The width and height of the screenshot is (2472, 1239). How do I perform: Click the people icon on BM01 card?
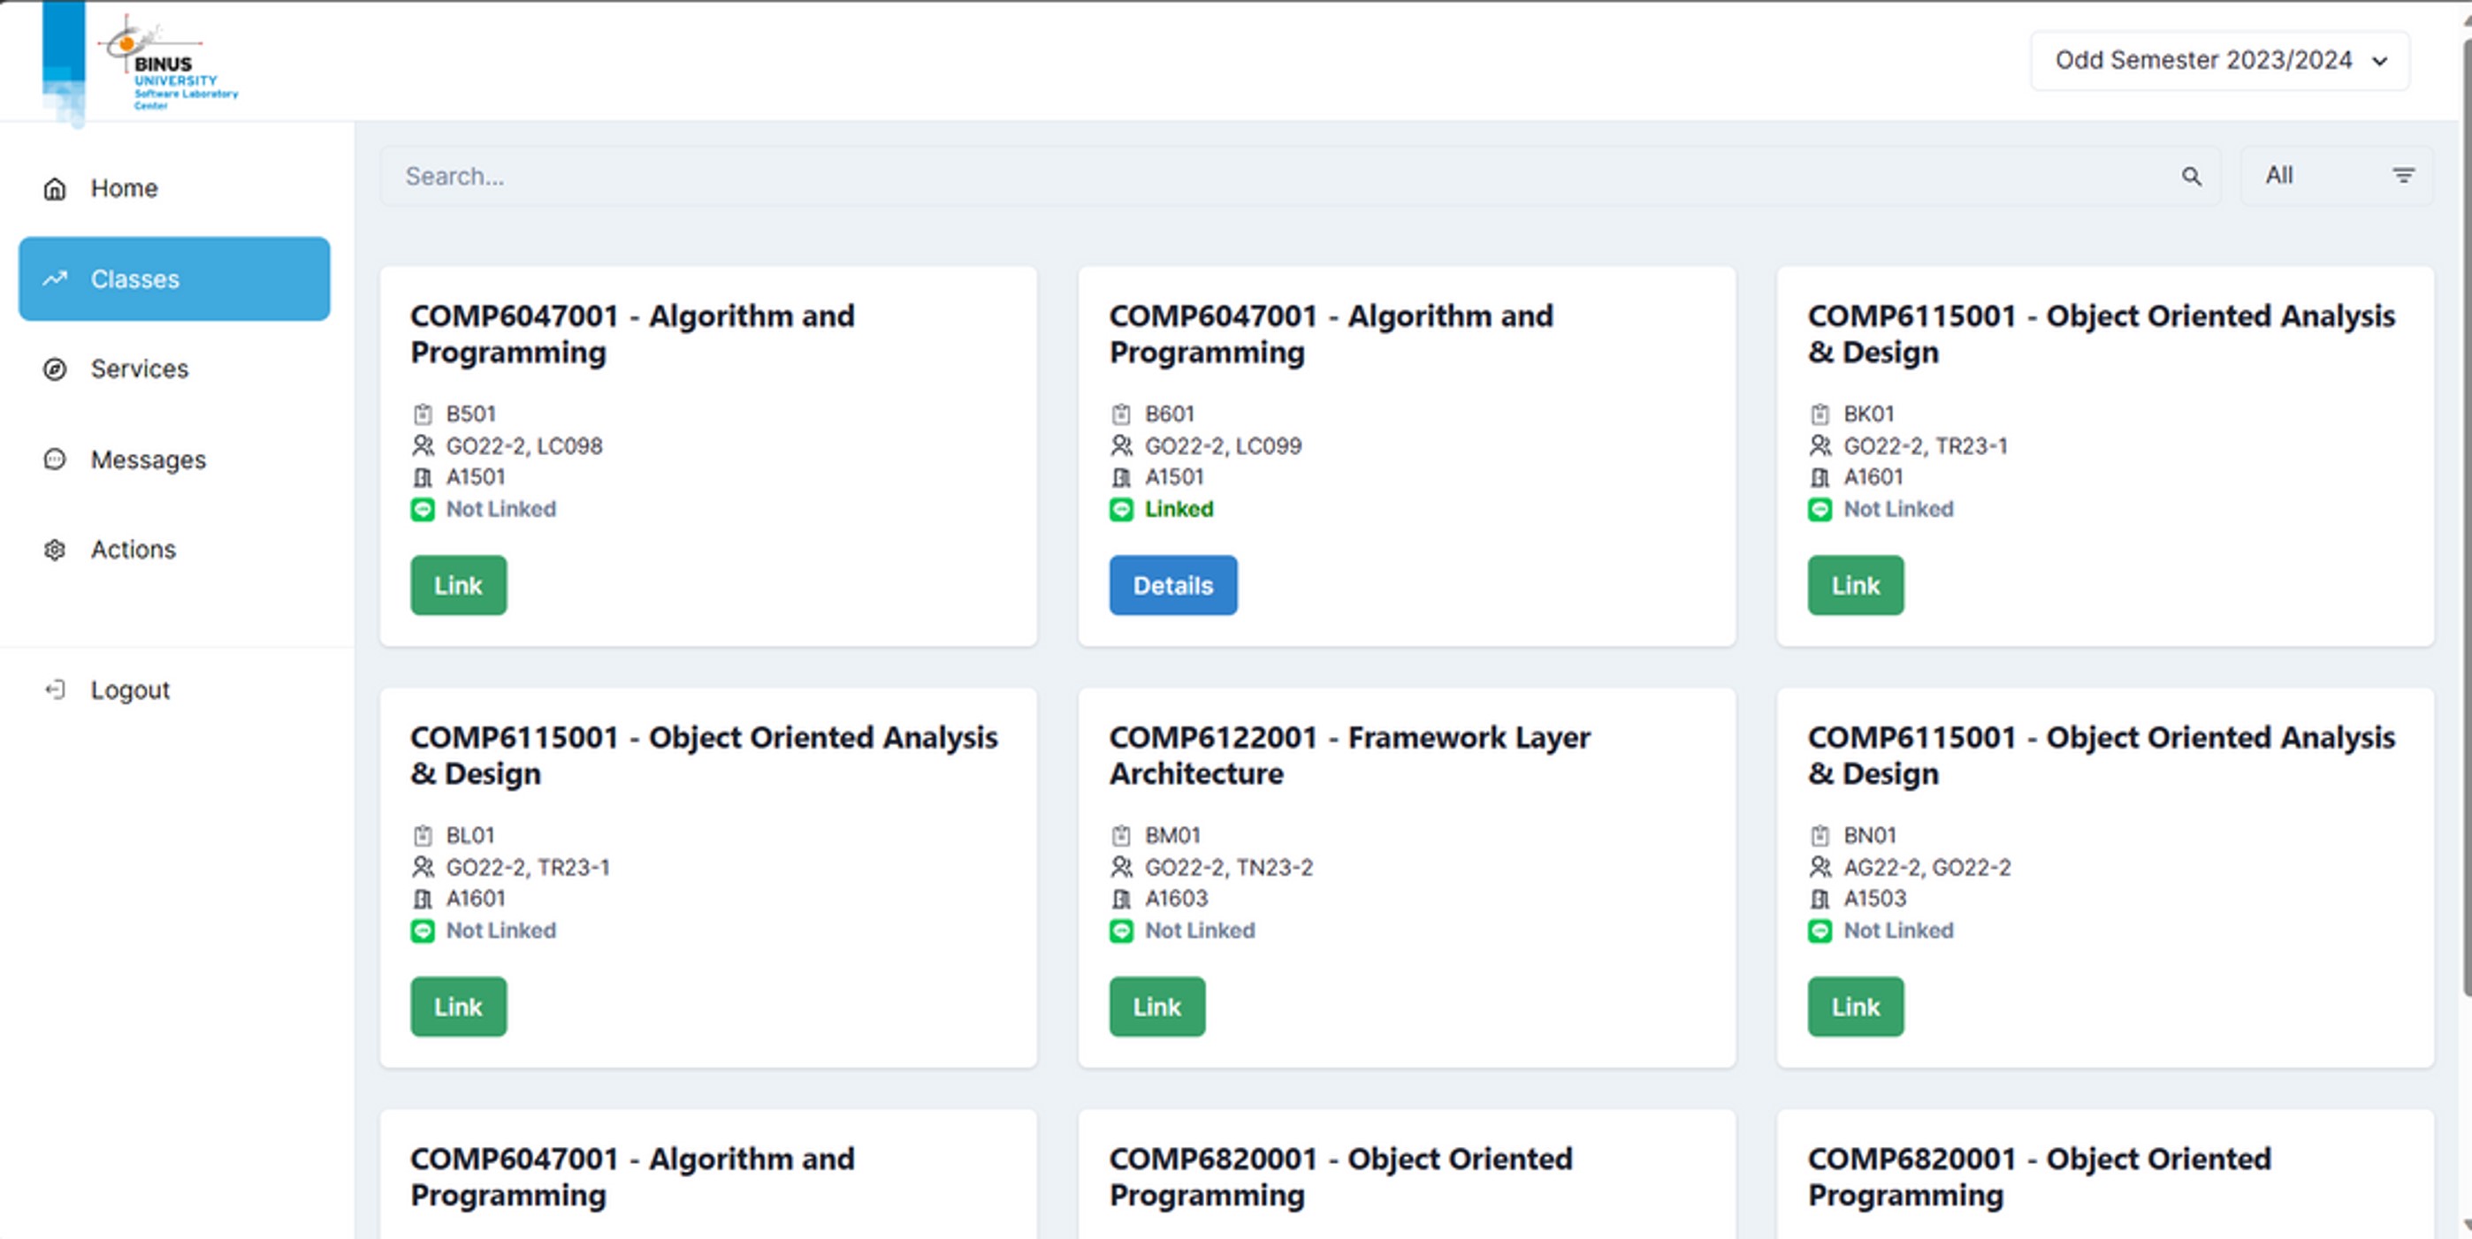click(1121, 867)
